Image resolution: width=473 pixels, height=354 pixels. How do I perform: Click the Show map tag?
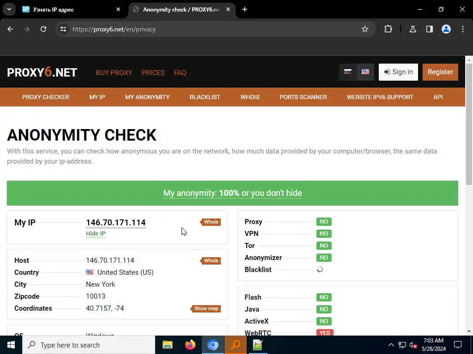point(206,308)
